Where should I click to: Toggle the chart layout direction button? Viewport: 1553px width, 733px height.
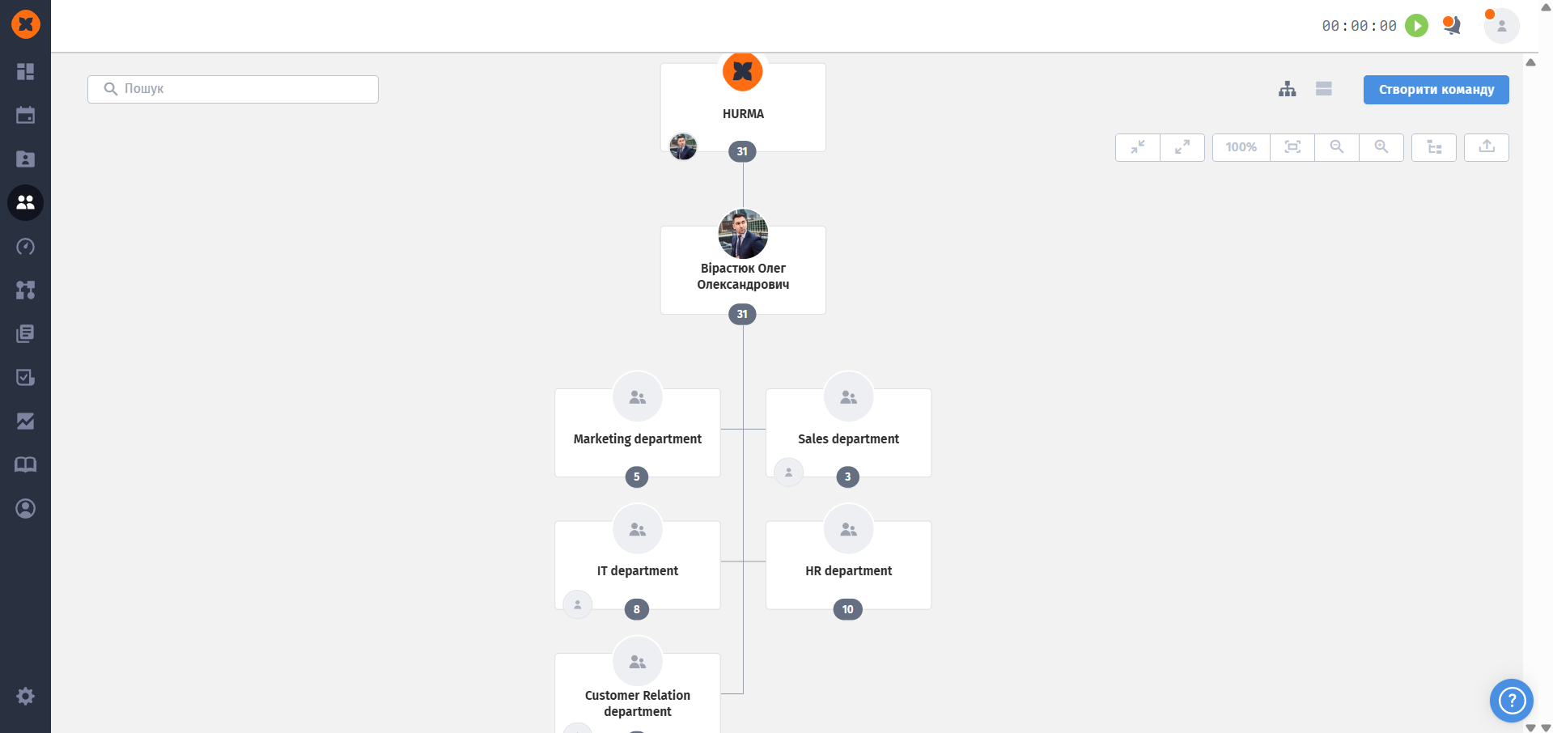coord(1434,147)
